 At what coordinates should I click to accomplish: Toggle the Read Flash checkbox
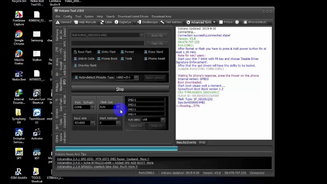[x=75, y=52]
